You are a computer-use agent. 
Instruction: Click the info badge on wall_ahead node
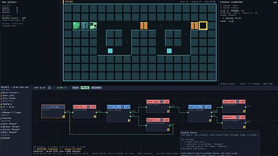[122, 107]
